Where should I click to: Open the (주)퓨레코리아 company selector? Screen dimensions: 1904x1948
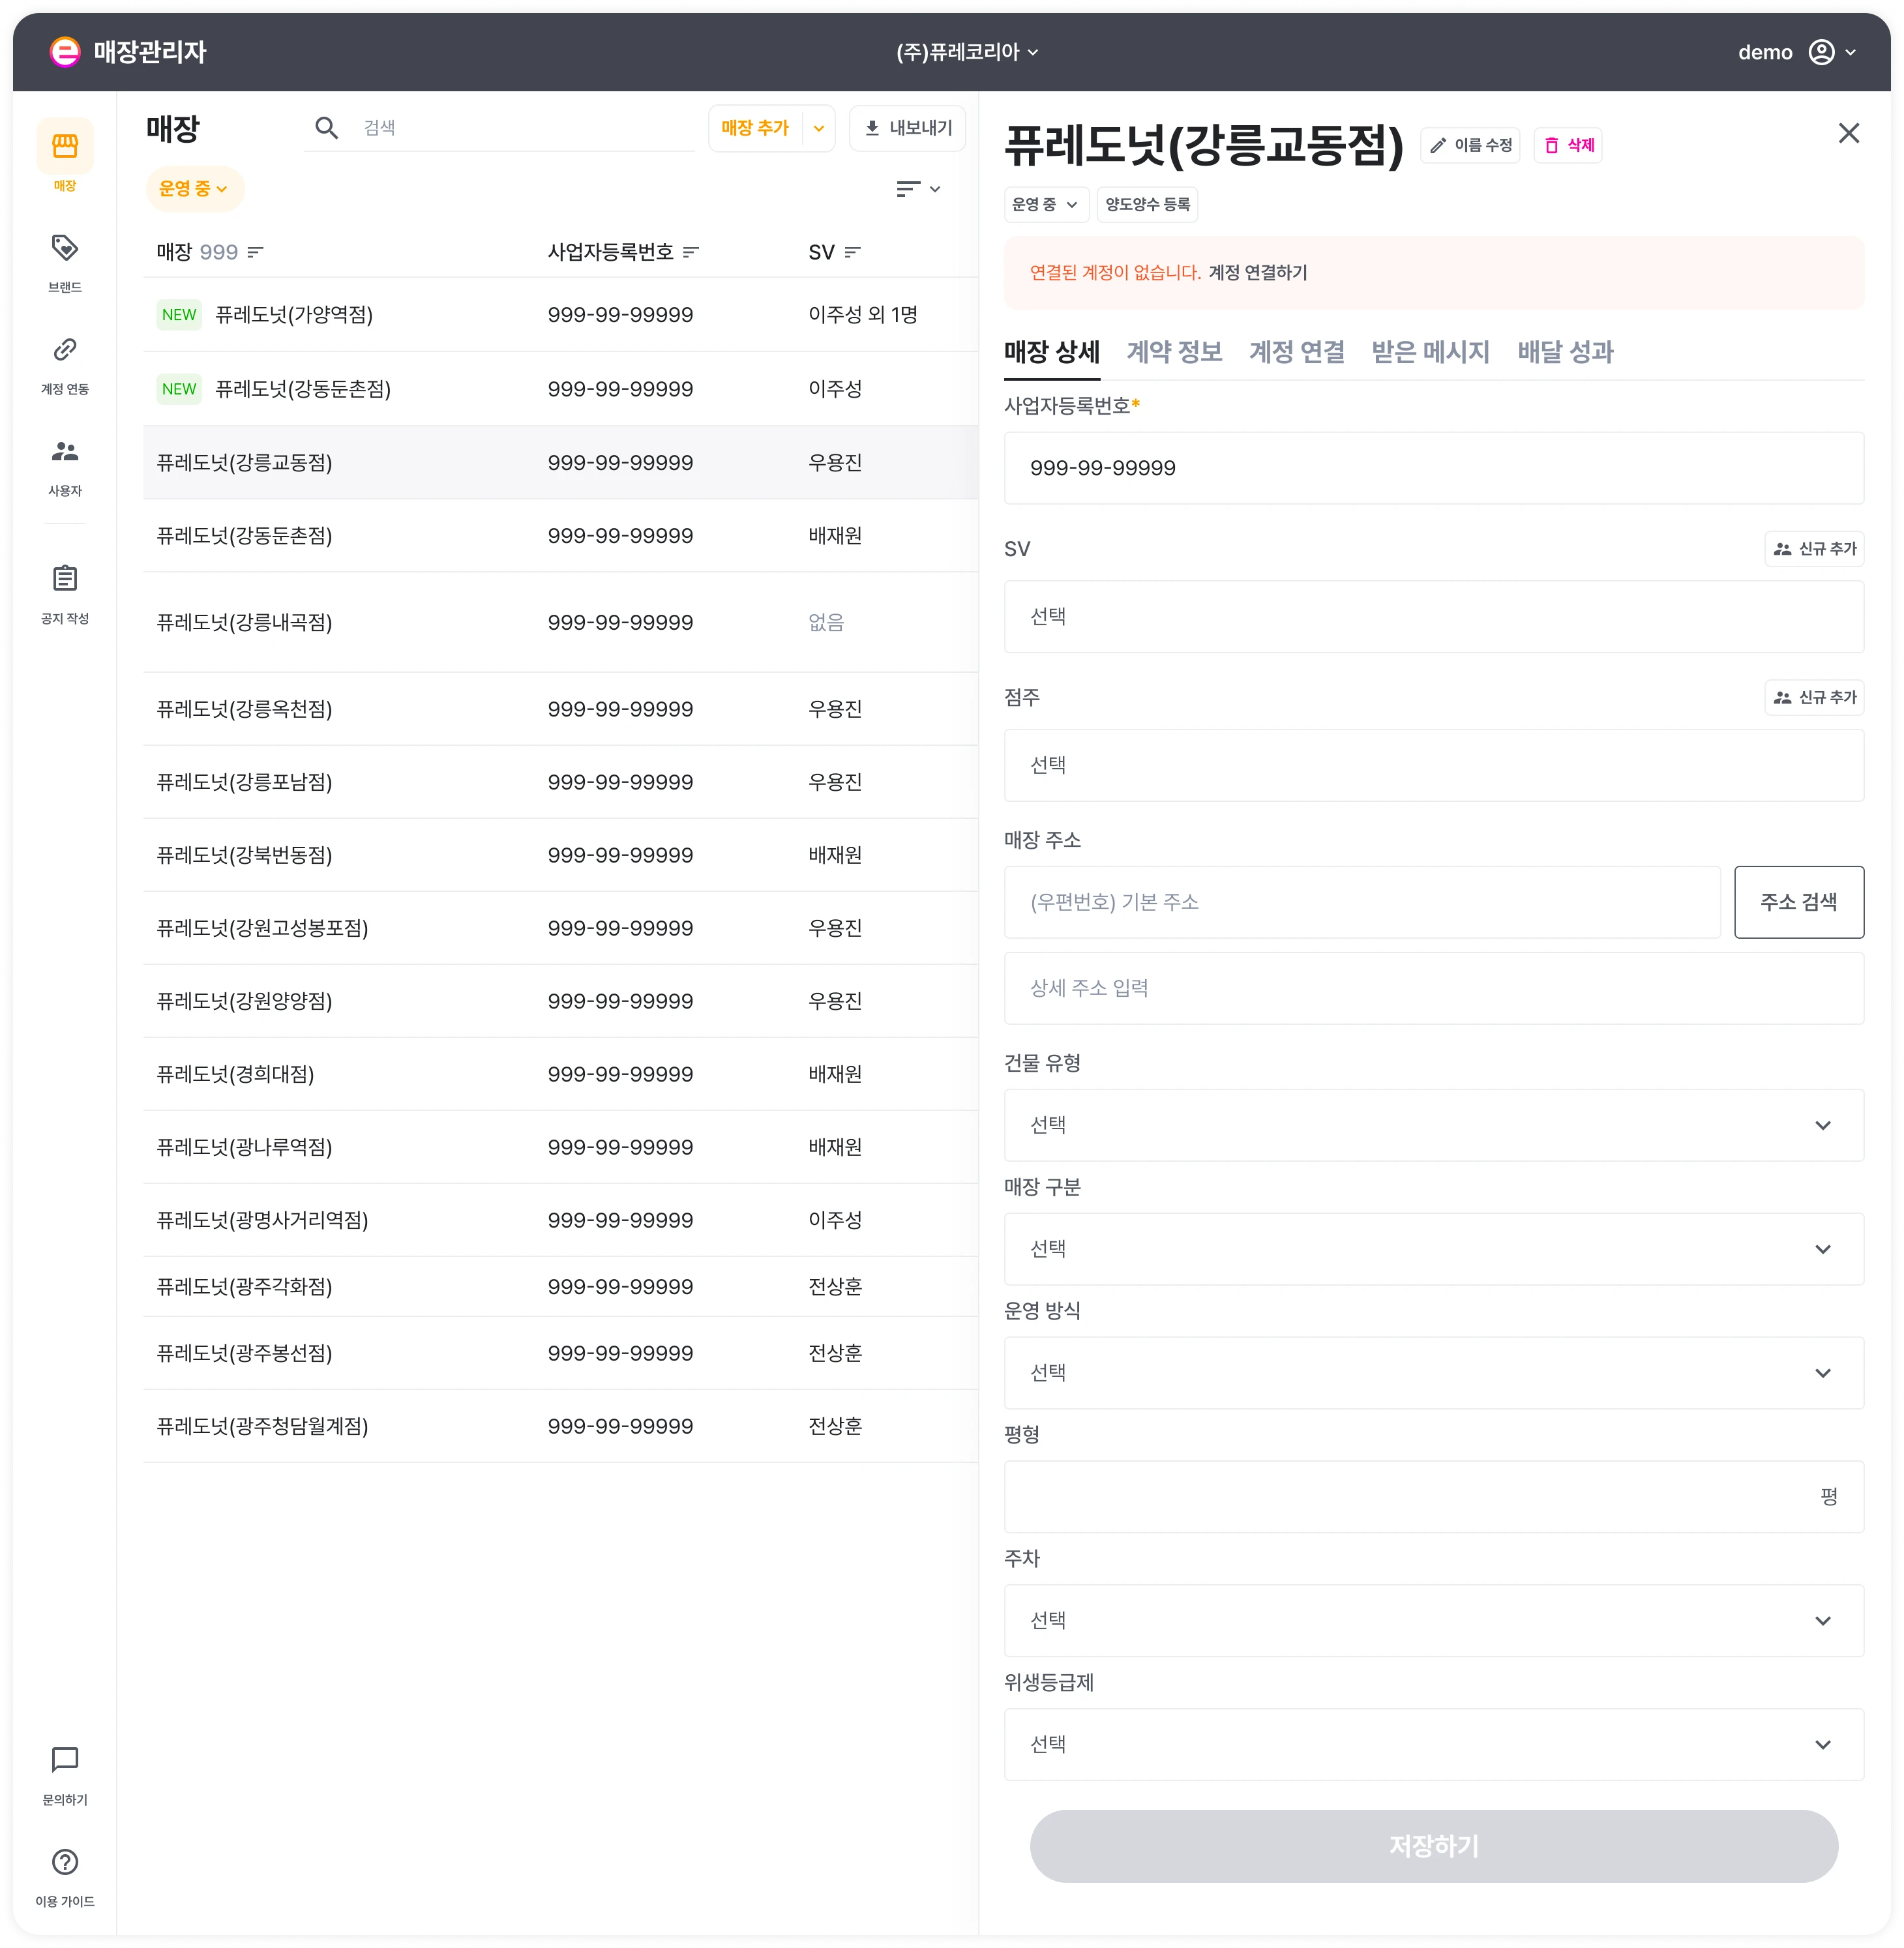(x=967, y=52)
